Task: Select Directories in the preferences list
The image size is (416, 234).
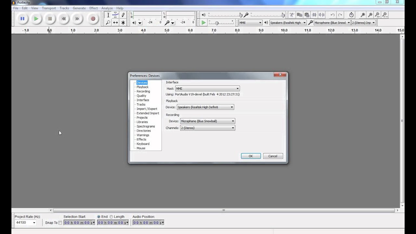Action: [144, 131]
